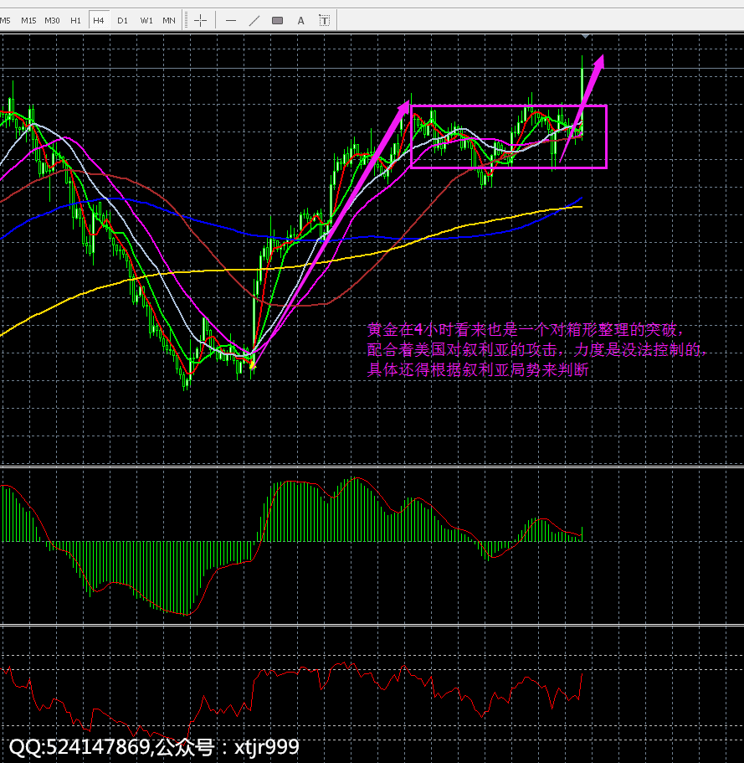Click the text label tool icon
The height and width of the screenshot is (763, 744).
click(x=324, y=20)
